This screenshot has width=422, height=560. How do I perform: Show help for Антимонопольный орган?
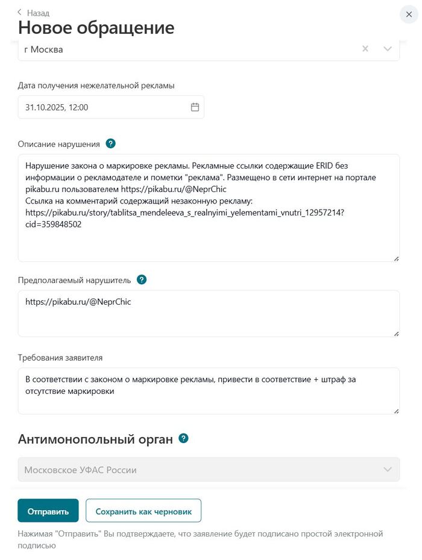pyautogui.click(x=184, y=438)
